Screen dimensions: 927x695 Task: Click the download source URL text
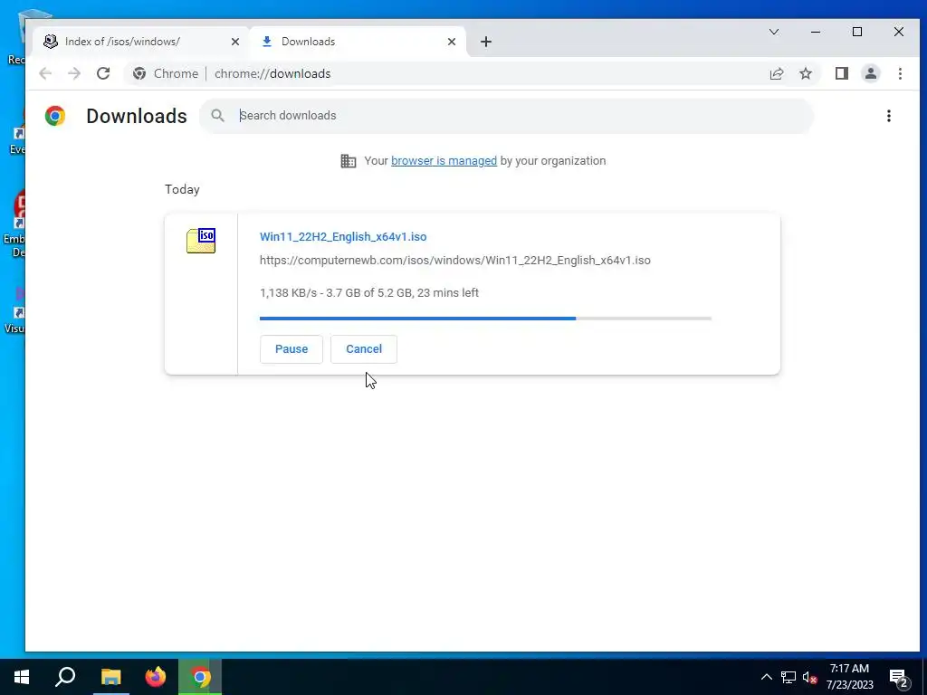point(455,260)
